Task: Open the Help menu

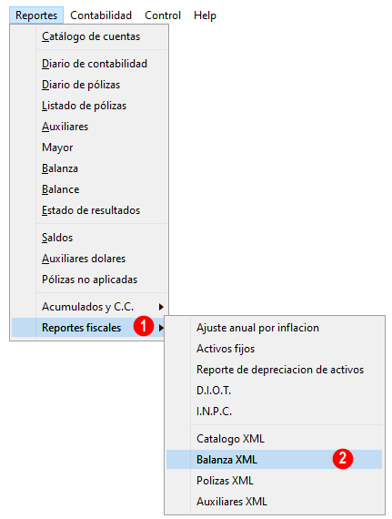Action: 205,15
